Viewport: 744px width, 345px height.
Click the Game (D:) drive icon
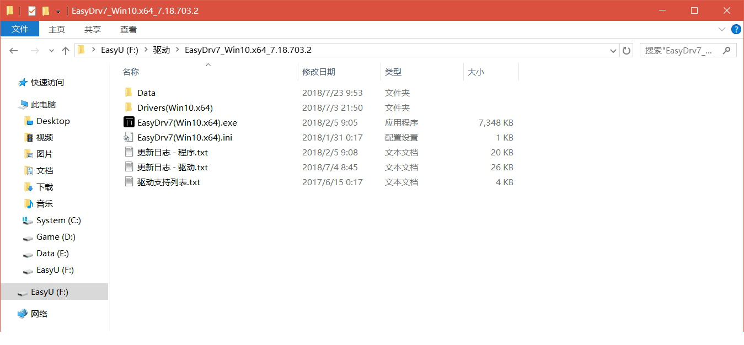(x=28, y=238)
